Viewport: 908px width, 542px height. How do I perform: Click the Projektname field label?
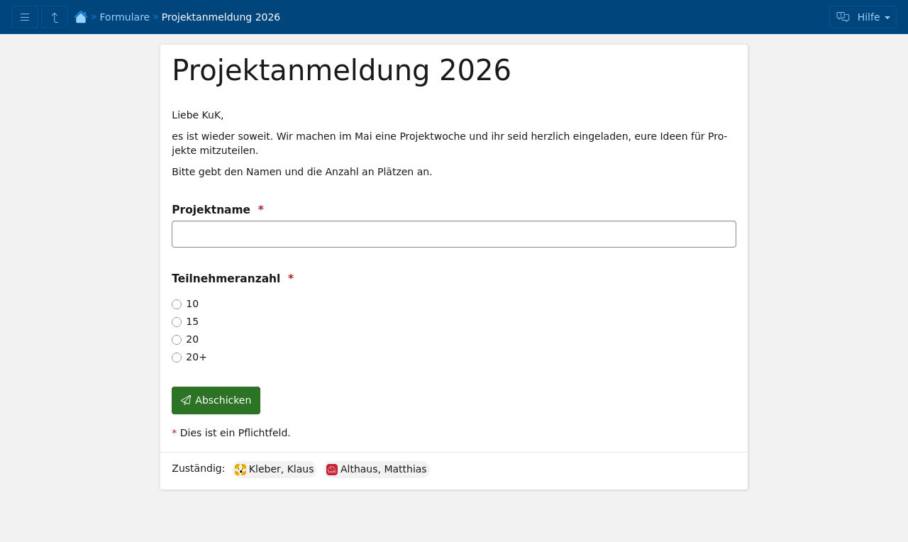click(x=211, y=210)
